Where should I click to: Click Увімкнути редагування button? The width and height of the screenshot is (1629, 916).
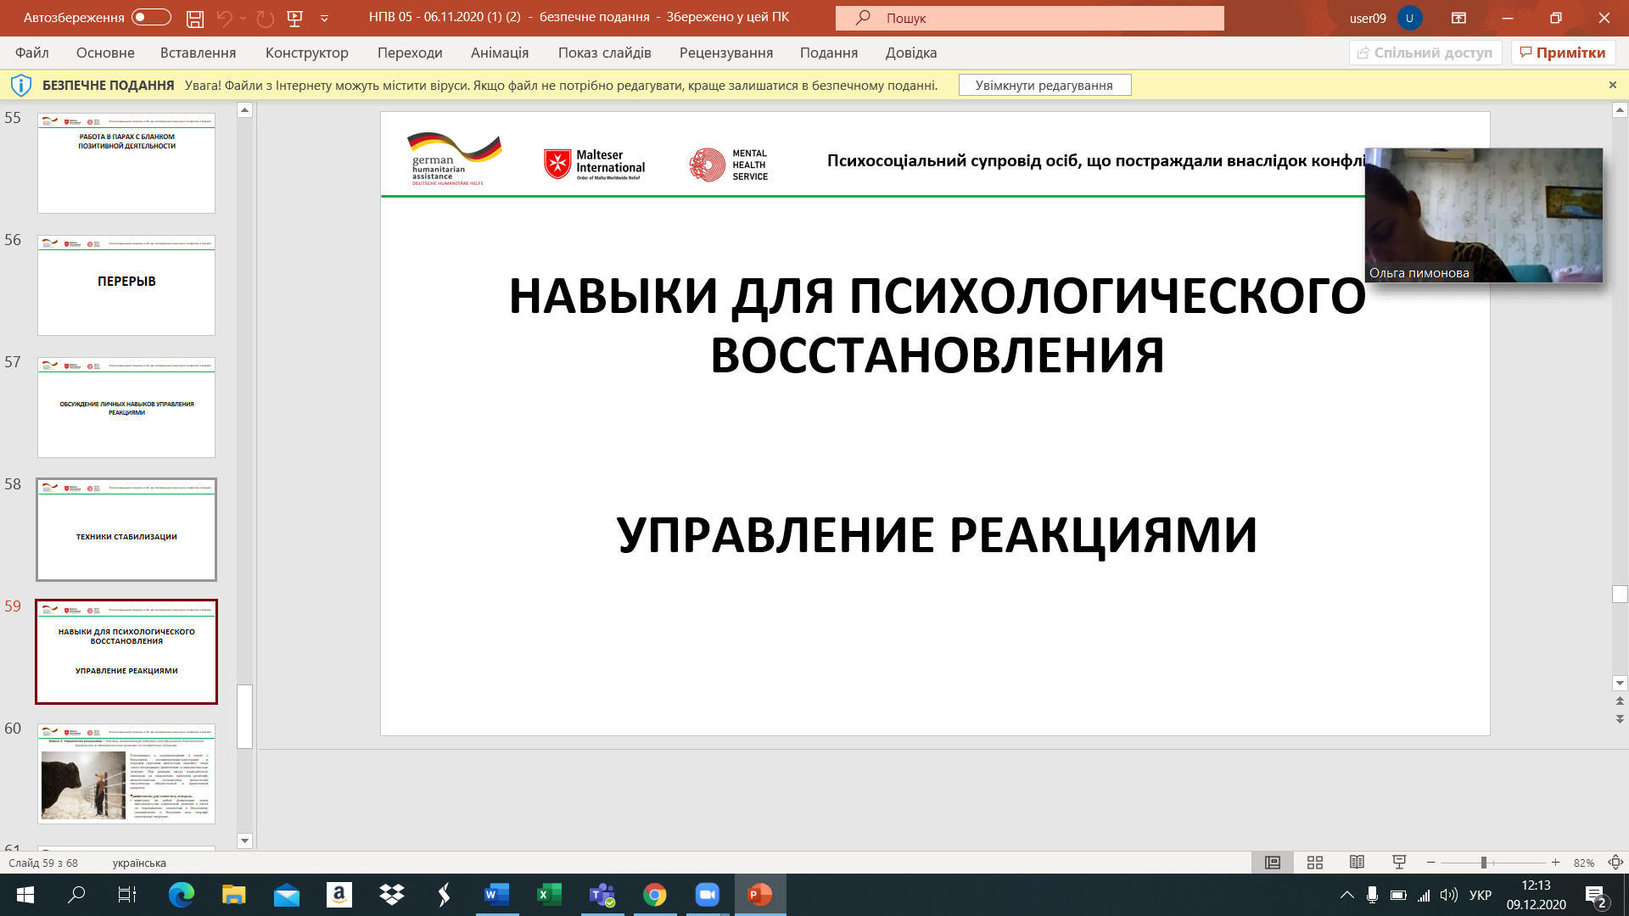pyautogui.click(x=1044, y=85)
